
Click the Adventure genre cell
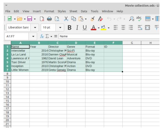(76, 58)
